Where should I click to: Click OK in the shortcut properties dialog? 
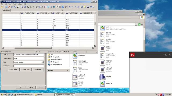click(20, 87)
